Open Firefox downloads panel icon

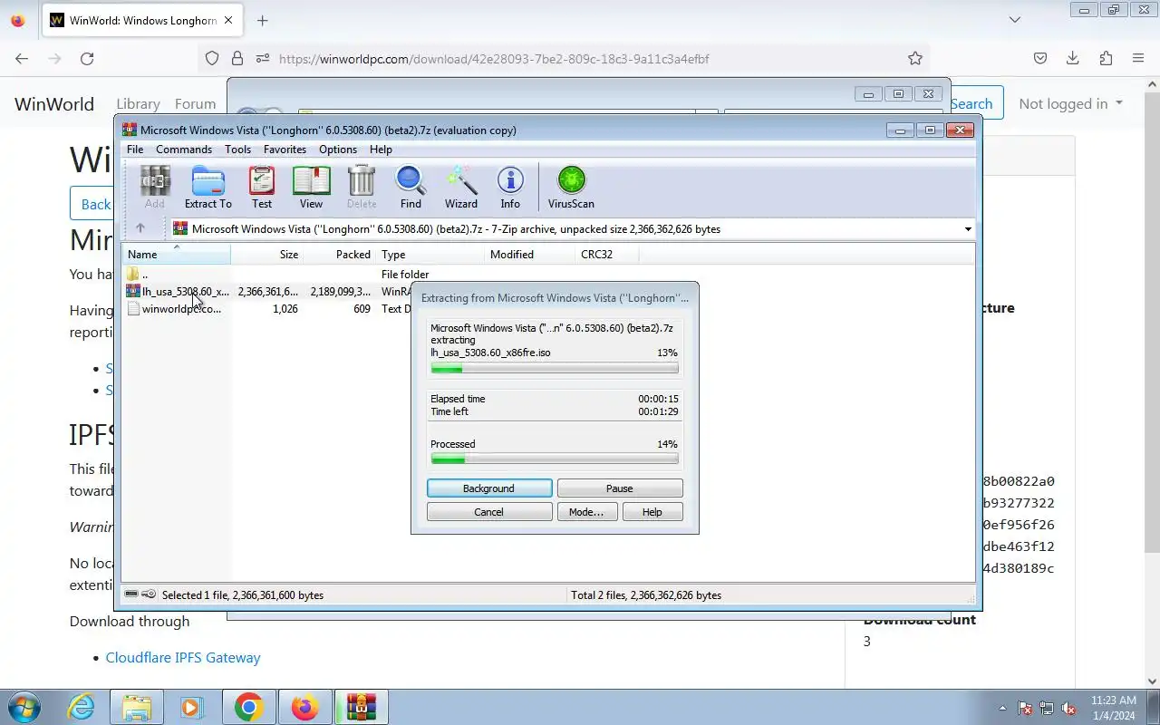[x=1073, y=58]
